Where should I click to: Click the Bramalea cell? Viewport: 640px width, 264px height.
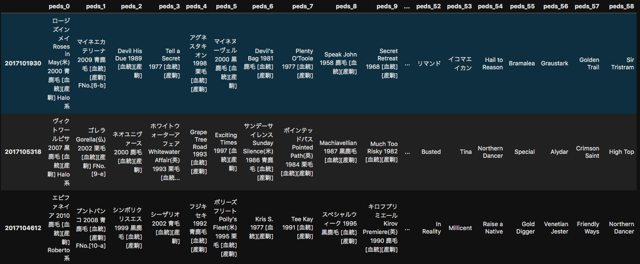[x=522, y=63]
